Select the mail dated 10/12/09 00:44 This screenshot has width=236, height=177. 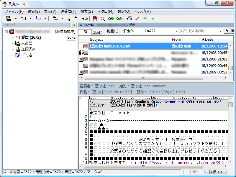(x=153, y=65)
